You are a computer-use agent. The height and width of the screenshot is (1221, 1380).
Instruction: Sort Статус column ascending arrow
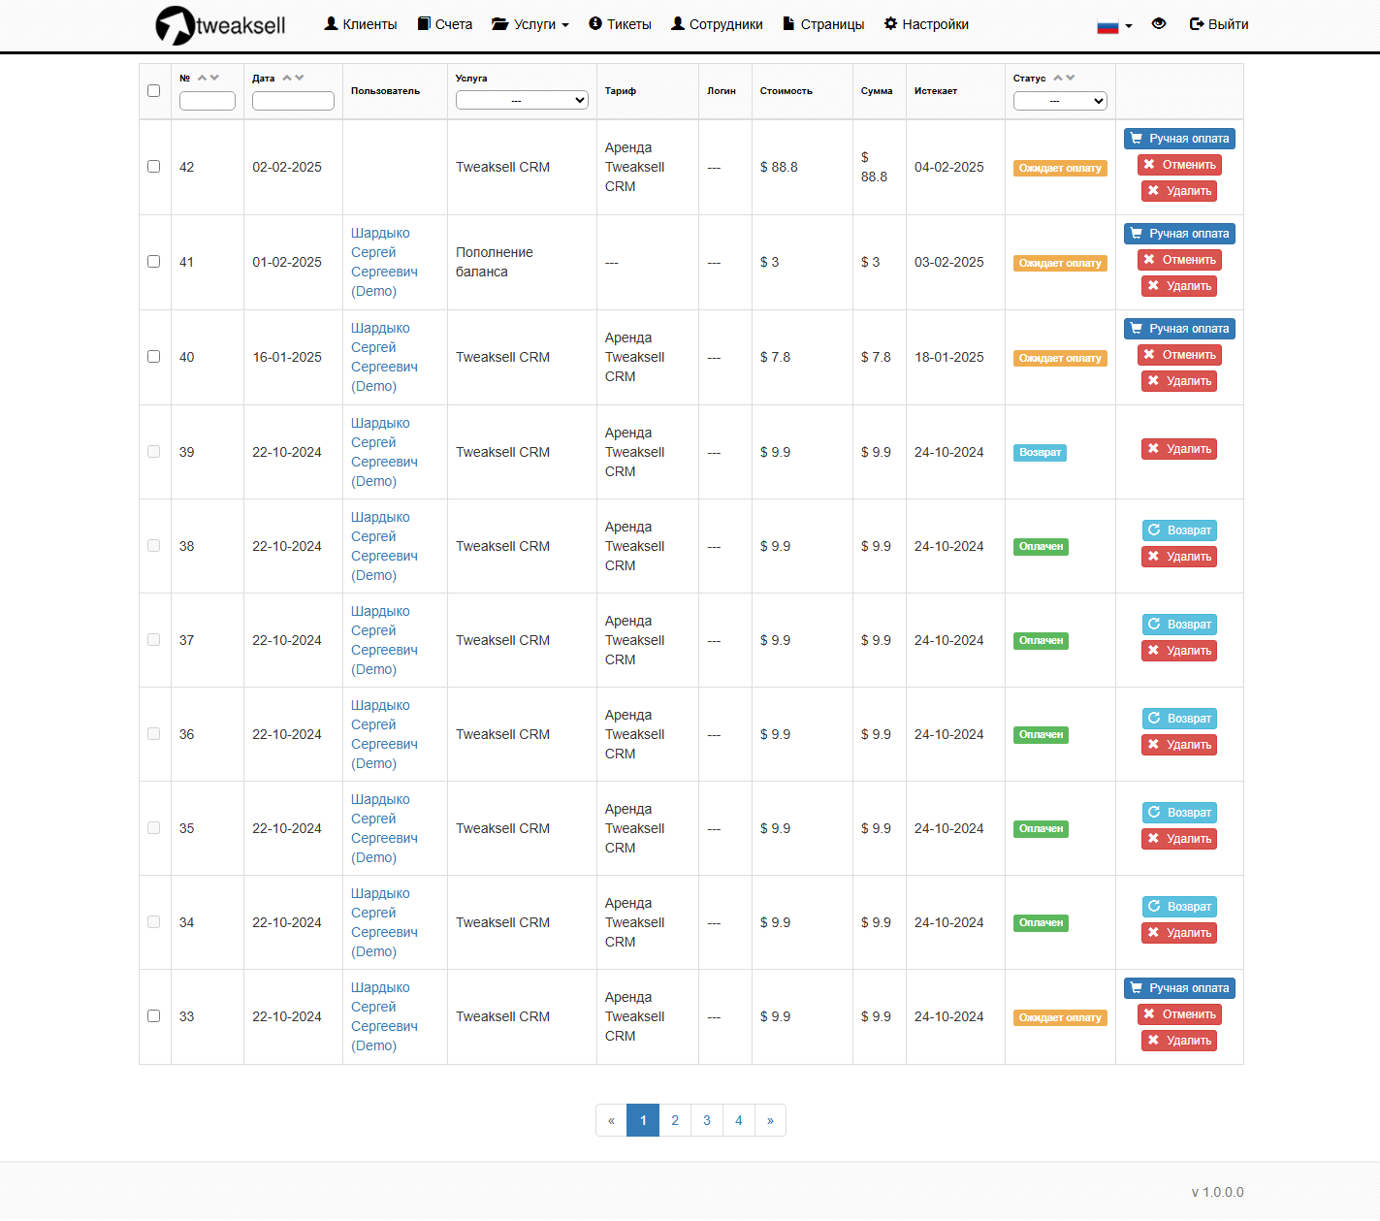click(x=1058, y=78)
